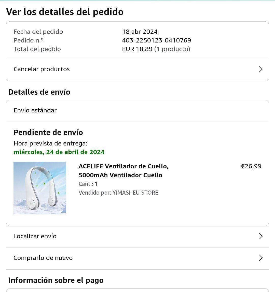Click the order total EUR 18,89
The height and width of the screenshot is (292, 275).
pyautogui.click(x=137, y=49)
